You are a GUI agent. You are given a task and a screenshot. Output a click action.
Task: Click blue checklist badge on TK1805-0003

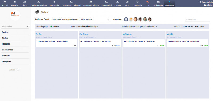coord(118,45)
